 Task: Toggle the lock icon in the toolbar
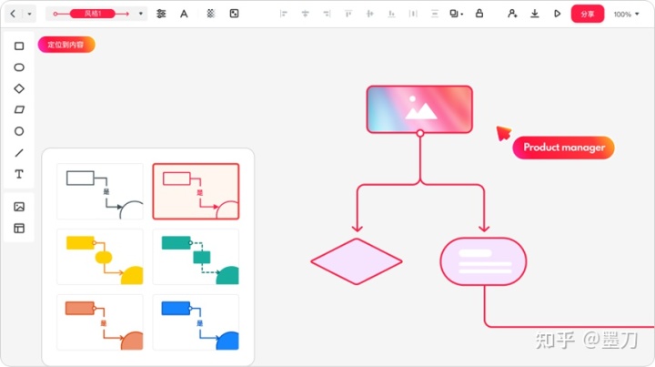(479, 14)
